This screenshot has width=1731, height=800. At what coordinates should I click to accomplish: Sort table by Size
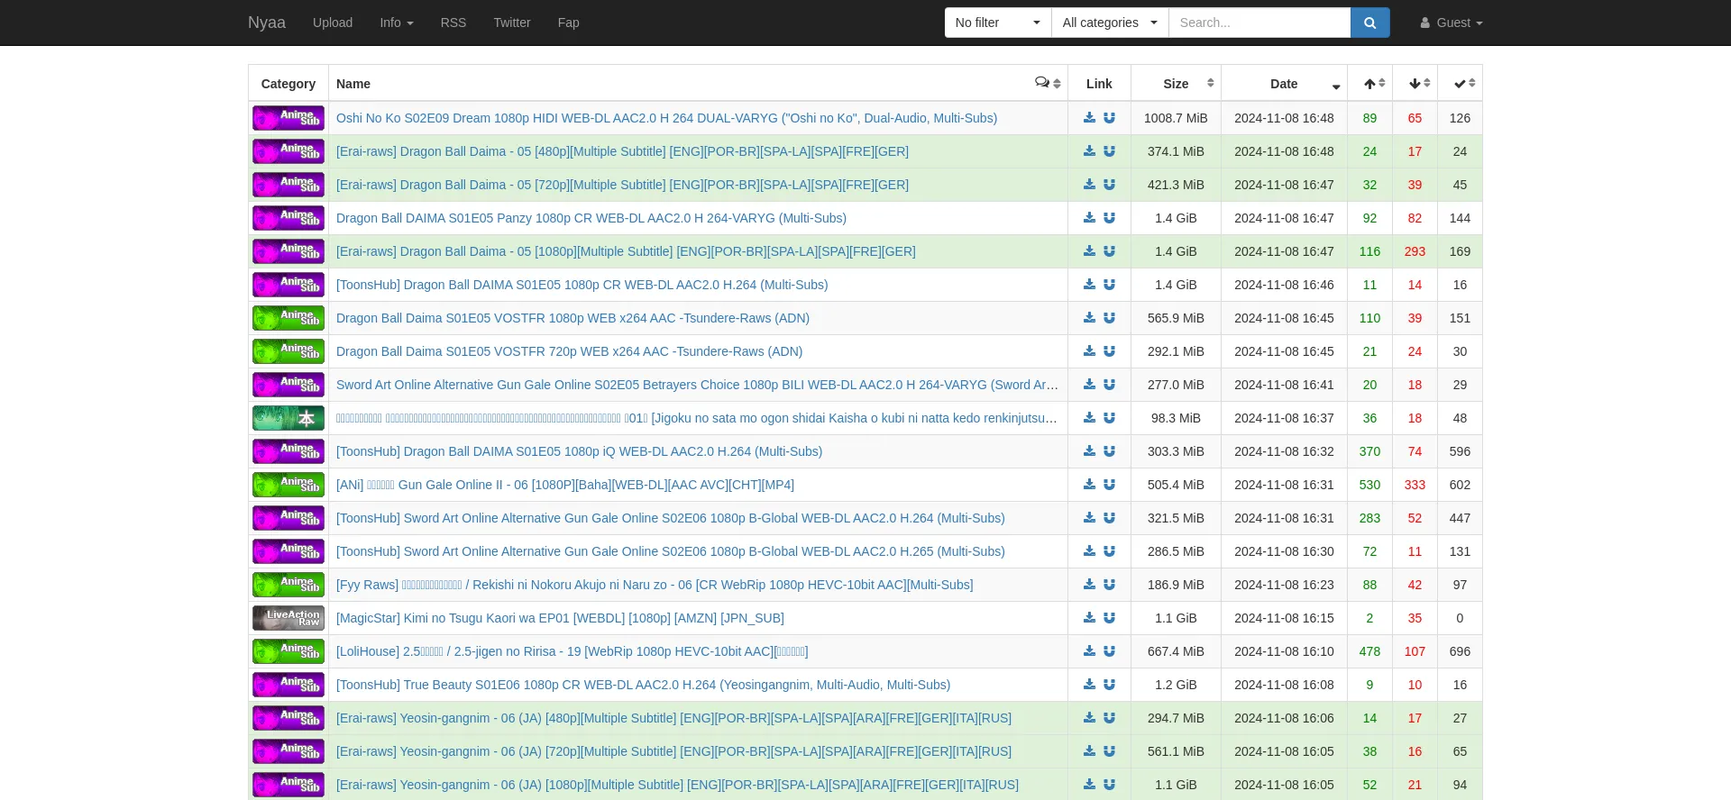pyautogui.click(x=1176, y=83)
